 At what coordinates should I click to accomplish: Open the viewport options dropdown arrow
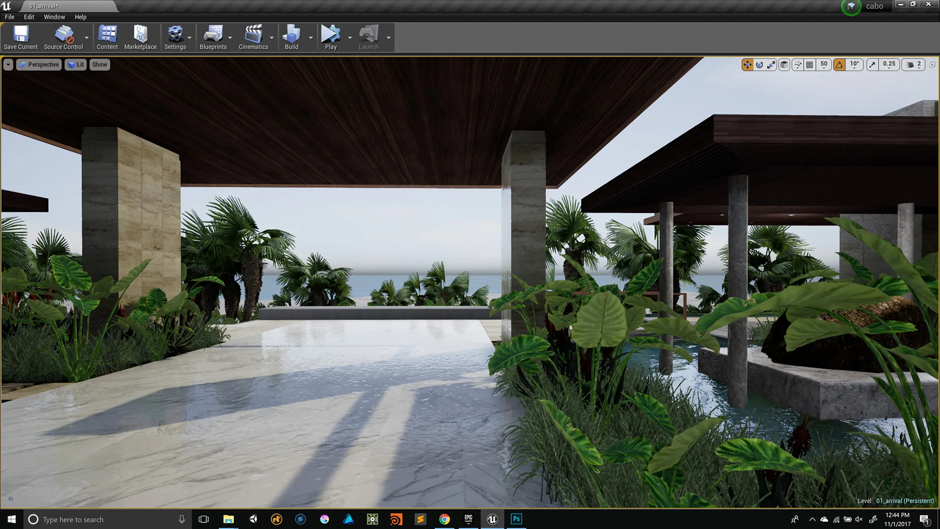(x=8, y=65)
